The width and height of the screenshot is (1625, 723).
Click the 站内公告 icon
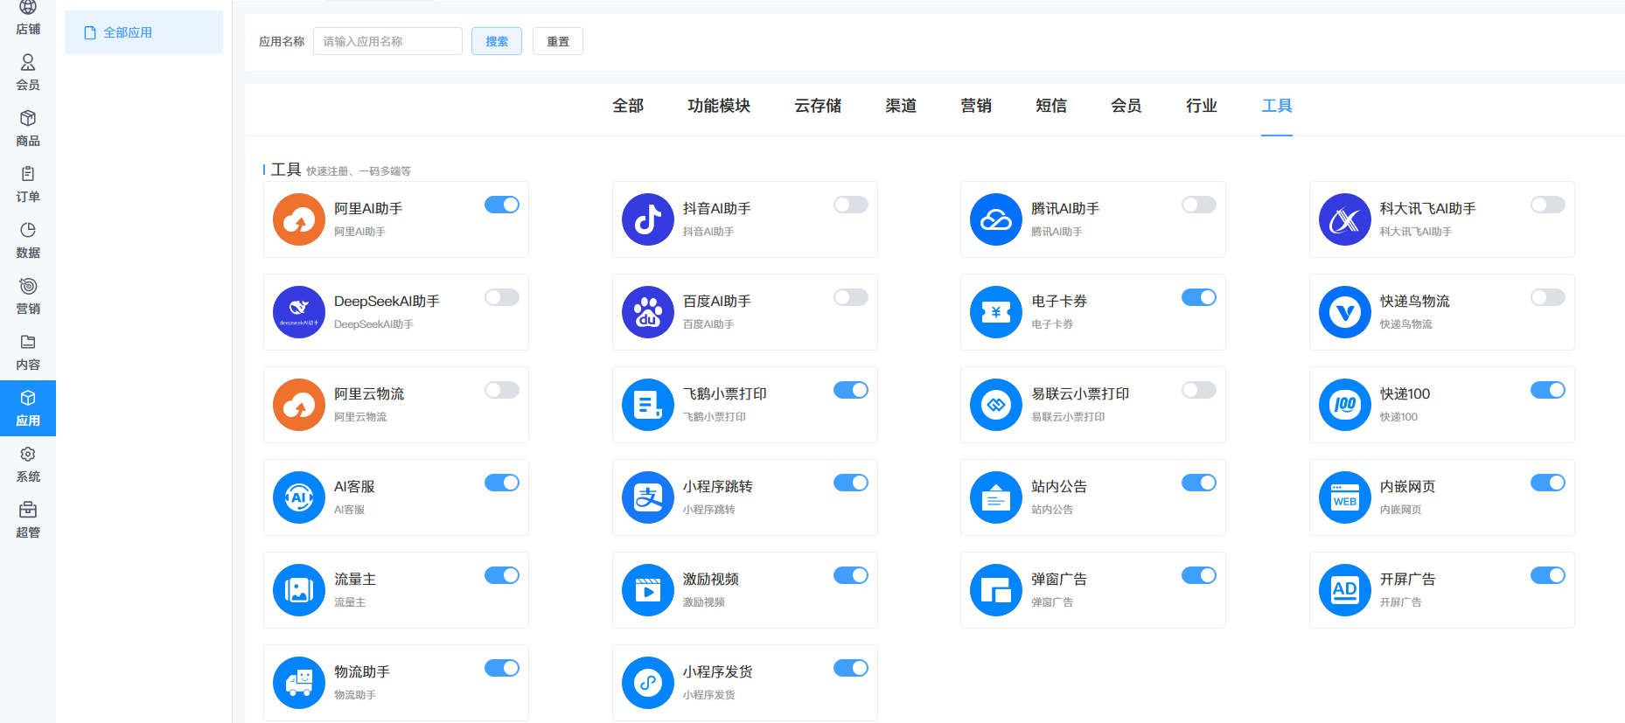[996, 497]
